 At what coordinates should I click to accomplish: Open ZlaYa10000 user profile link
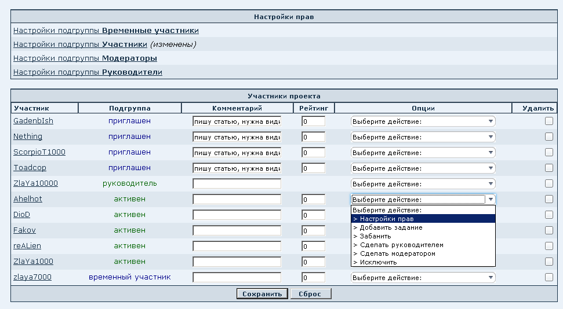(35, 183)
